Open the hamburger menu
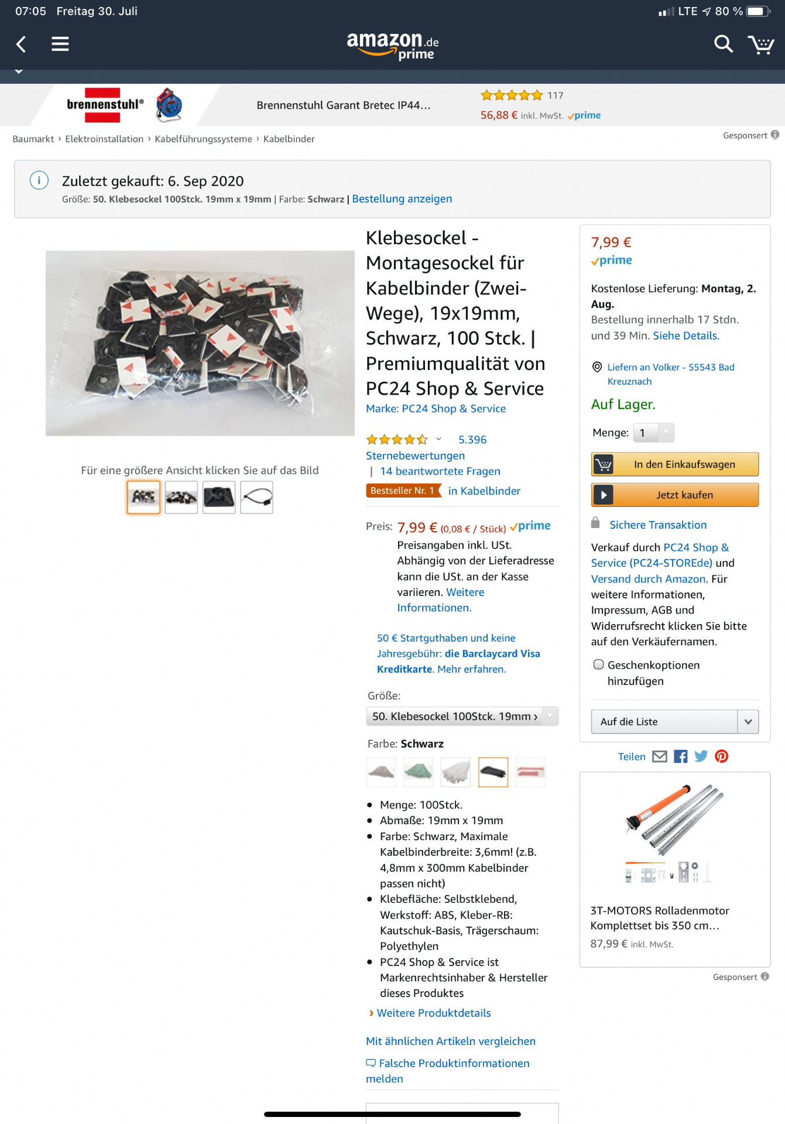The height and width of the screenshot is (1124, 785). (x=60, y=44)
